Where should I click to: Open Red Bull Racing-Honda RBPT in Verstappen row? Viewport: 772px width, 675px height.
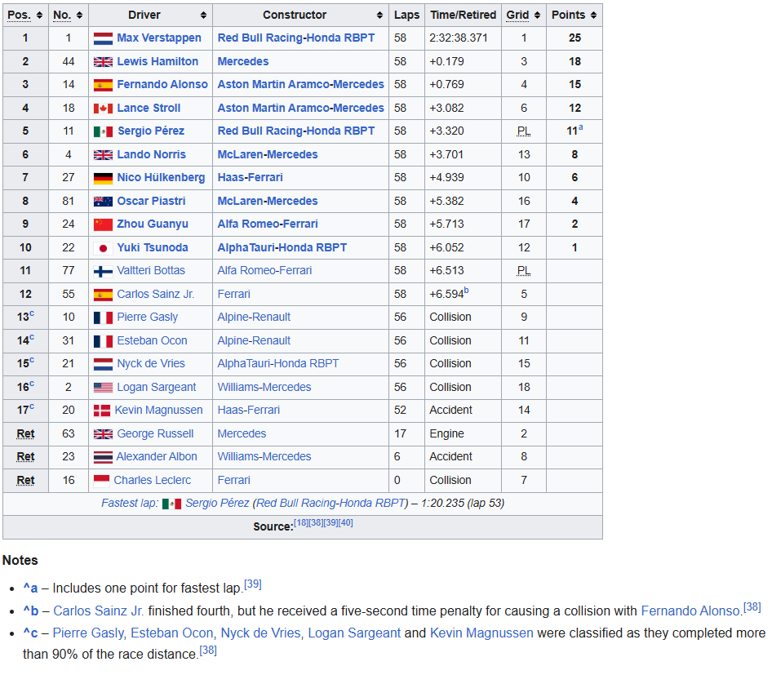tap(296, 38)
